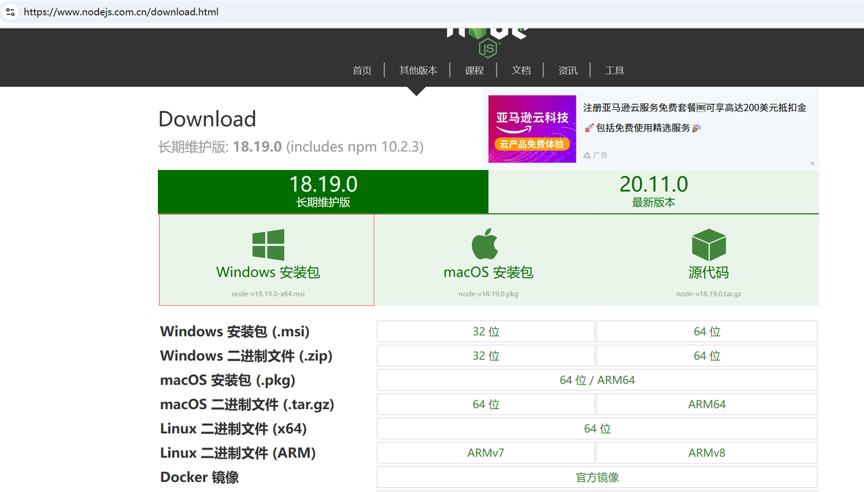
Task: Download the 64 位 Windows 安装包 (.msi)
Action: tap(706, 331)
